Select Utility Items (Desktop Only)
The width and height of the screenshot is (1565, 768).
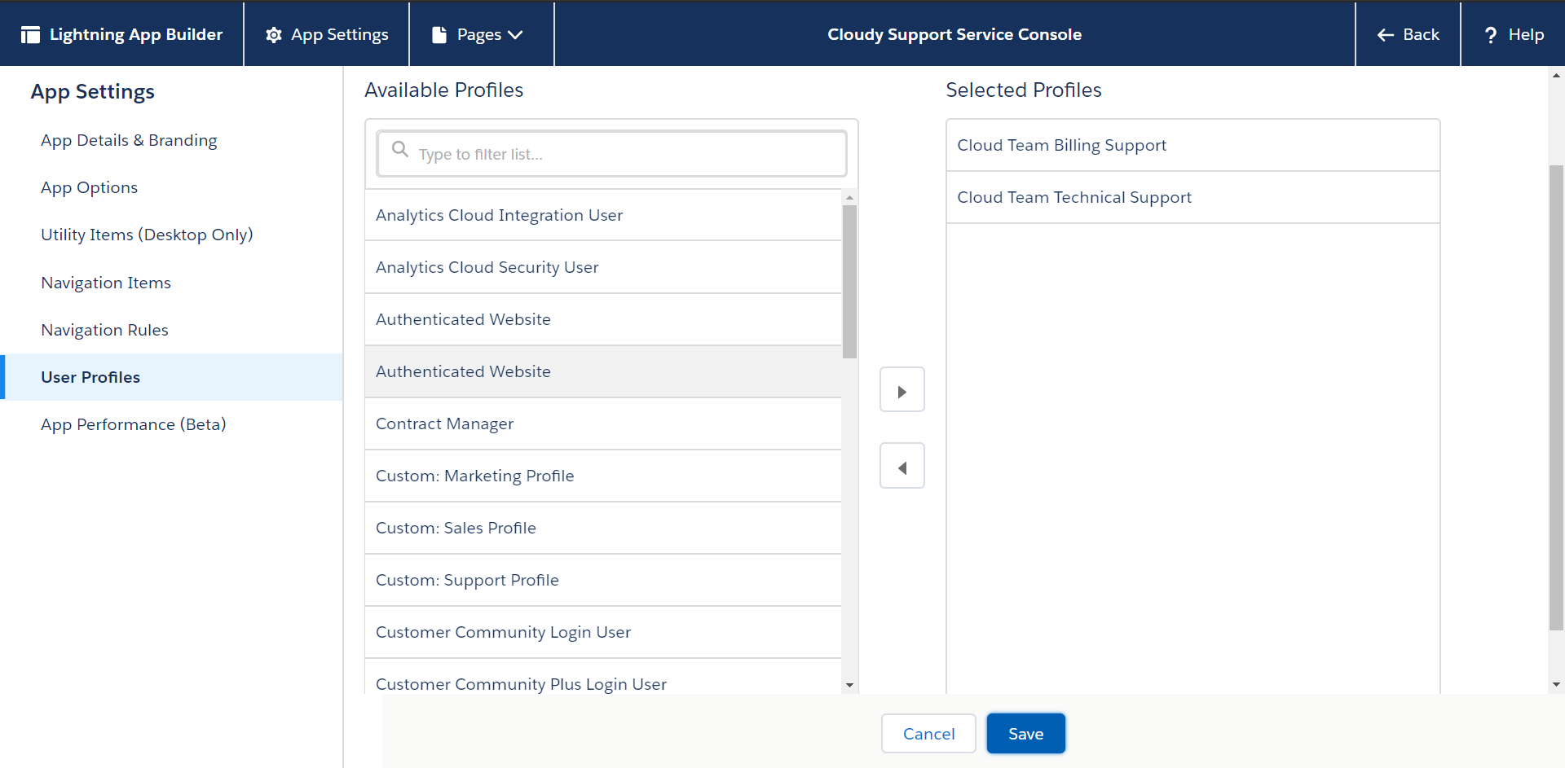tap(147, 235)
